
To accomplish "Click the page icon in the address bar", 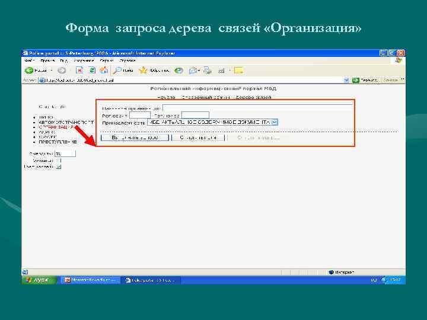I will point(42,80).
